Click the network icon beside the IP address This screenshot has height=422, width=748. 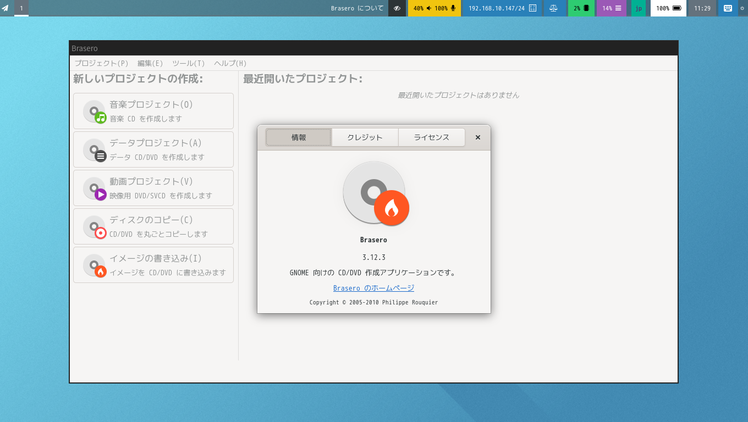tap(532, 8)
